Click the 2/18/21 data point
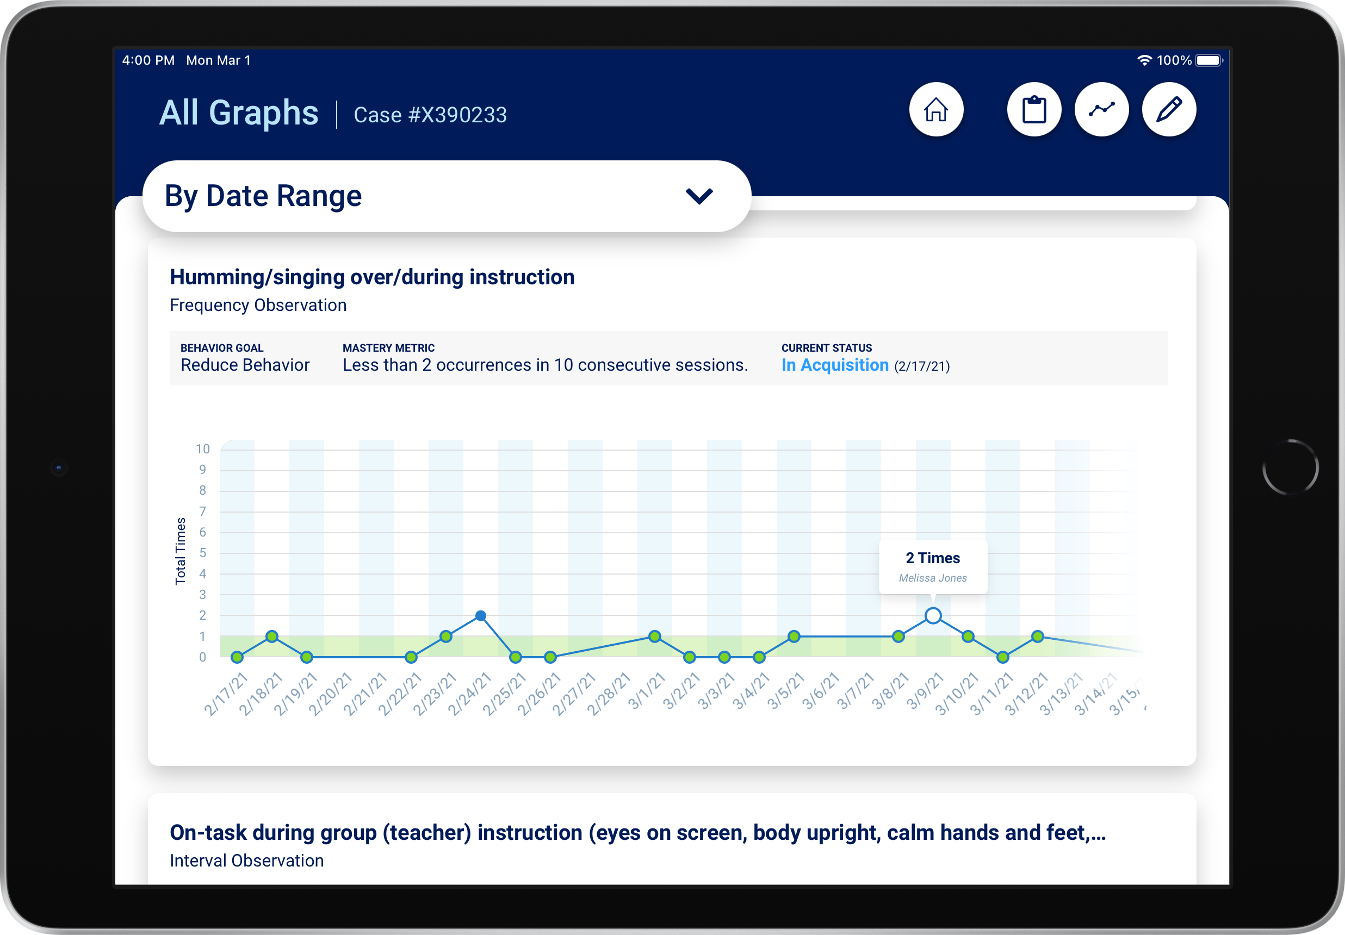 [272, 637]
